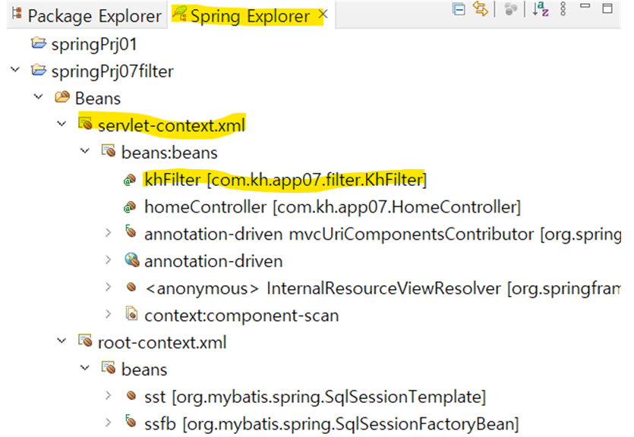Collapse the beans:beans node
This screenshot has height=437, width=634.
[85, 151]
